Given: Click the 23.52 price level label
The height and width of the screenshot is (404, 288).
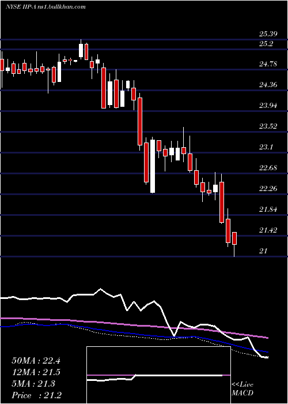Looking at the screenshot, I should click(268, 126).
